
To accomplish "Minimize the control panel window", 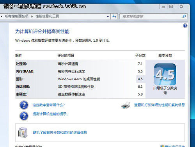I will click(163, 7).
